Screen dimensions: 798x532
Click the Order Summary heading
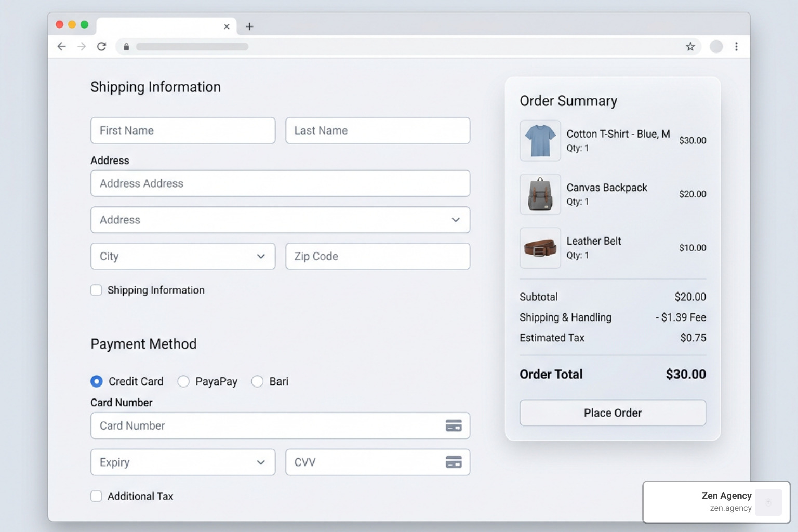[x=568, y=101]
